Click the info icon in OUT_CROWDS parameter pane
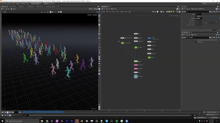 click(x=217, y=38)
